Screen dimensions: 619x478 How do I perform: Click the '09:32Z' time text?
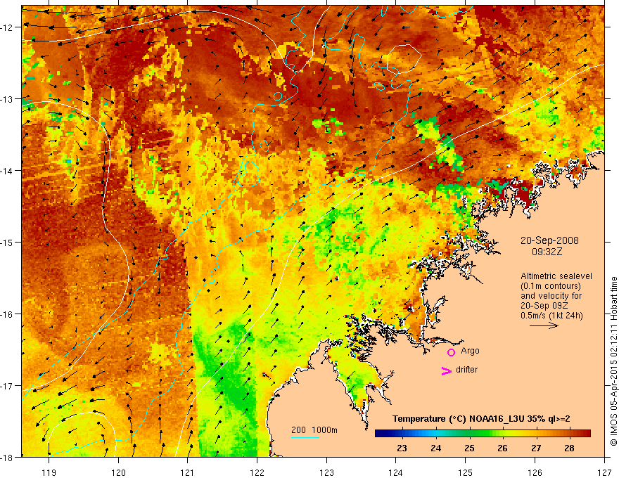coord(547,252)
